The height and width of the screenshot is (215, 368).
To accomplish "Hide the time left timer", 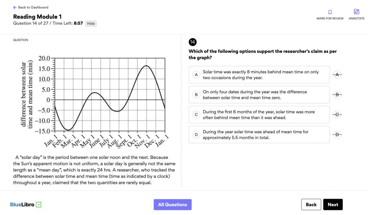I will click(x=91, y=24).
